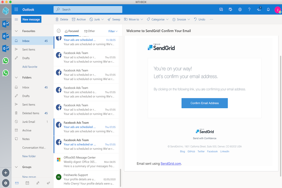282x188 pixels.
Task: Select the Archive toolbar icon
Action: tap(79, 19)
